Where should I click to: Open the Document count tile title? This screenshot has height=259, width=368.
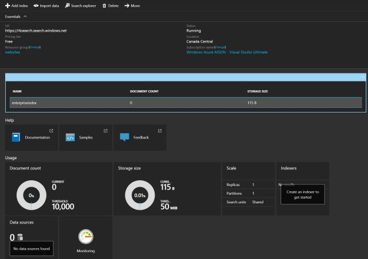pos(25,168)
